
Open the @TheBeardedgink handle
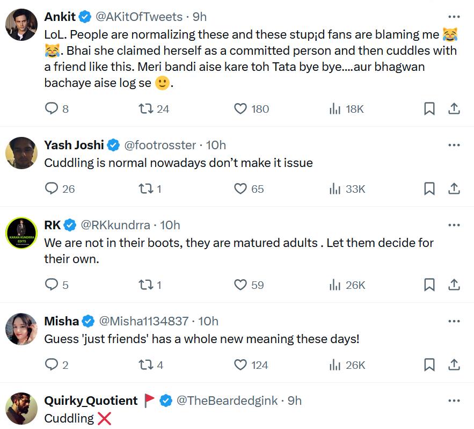click(x=227, y=401)
